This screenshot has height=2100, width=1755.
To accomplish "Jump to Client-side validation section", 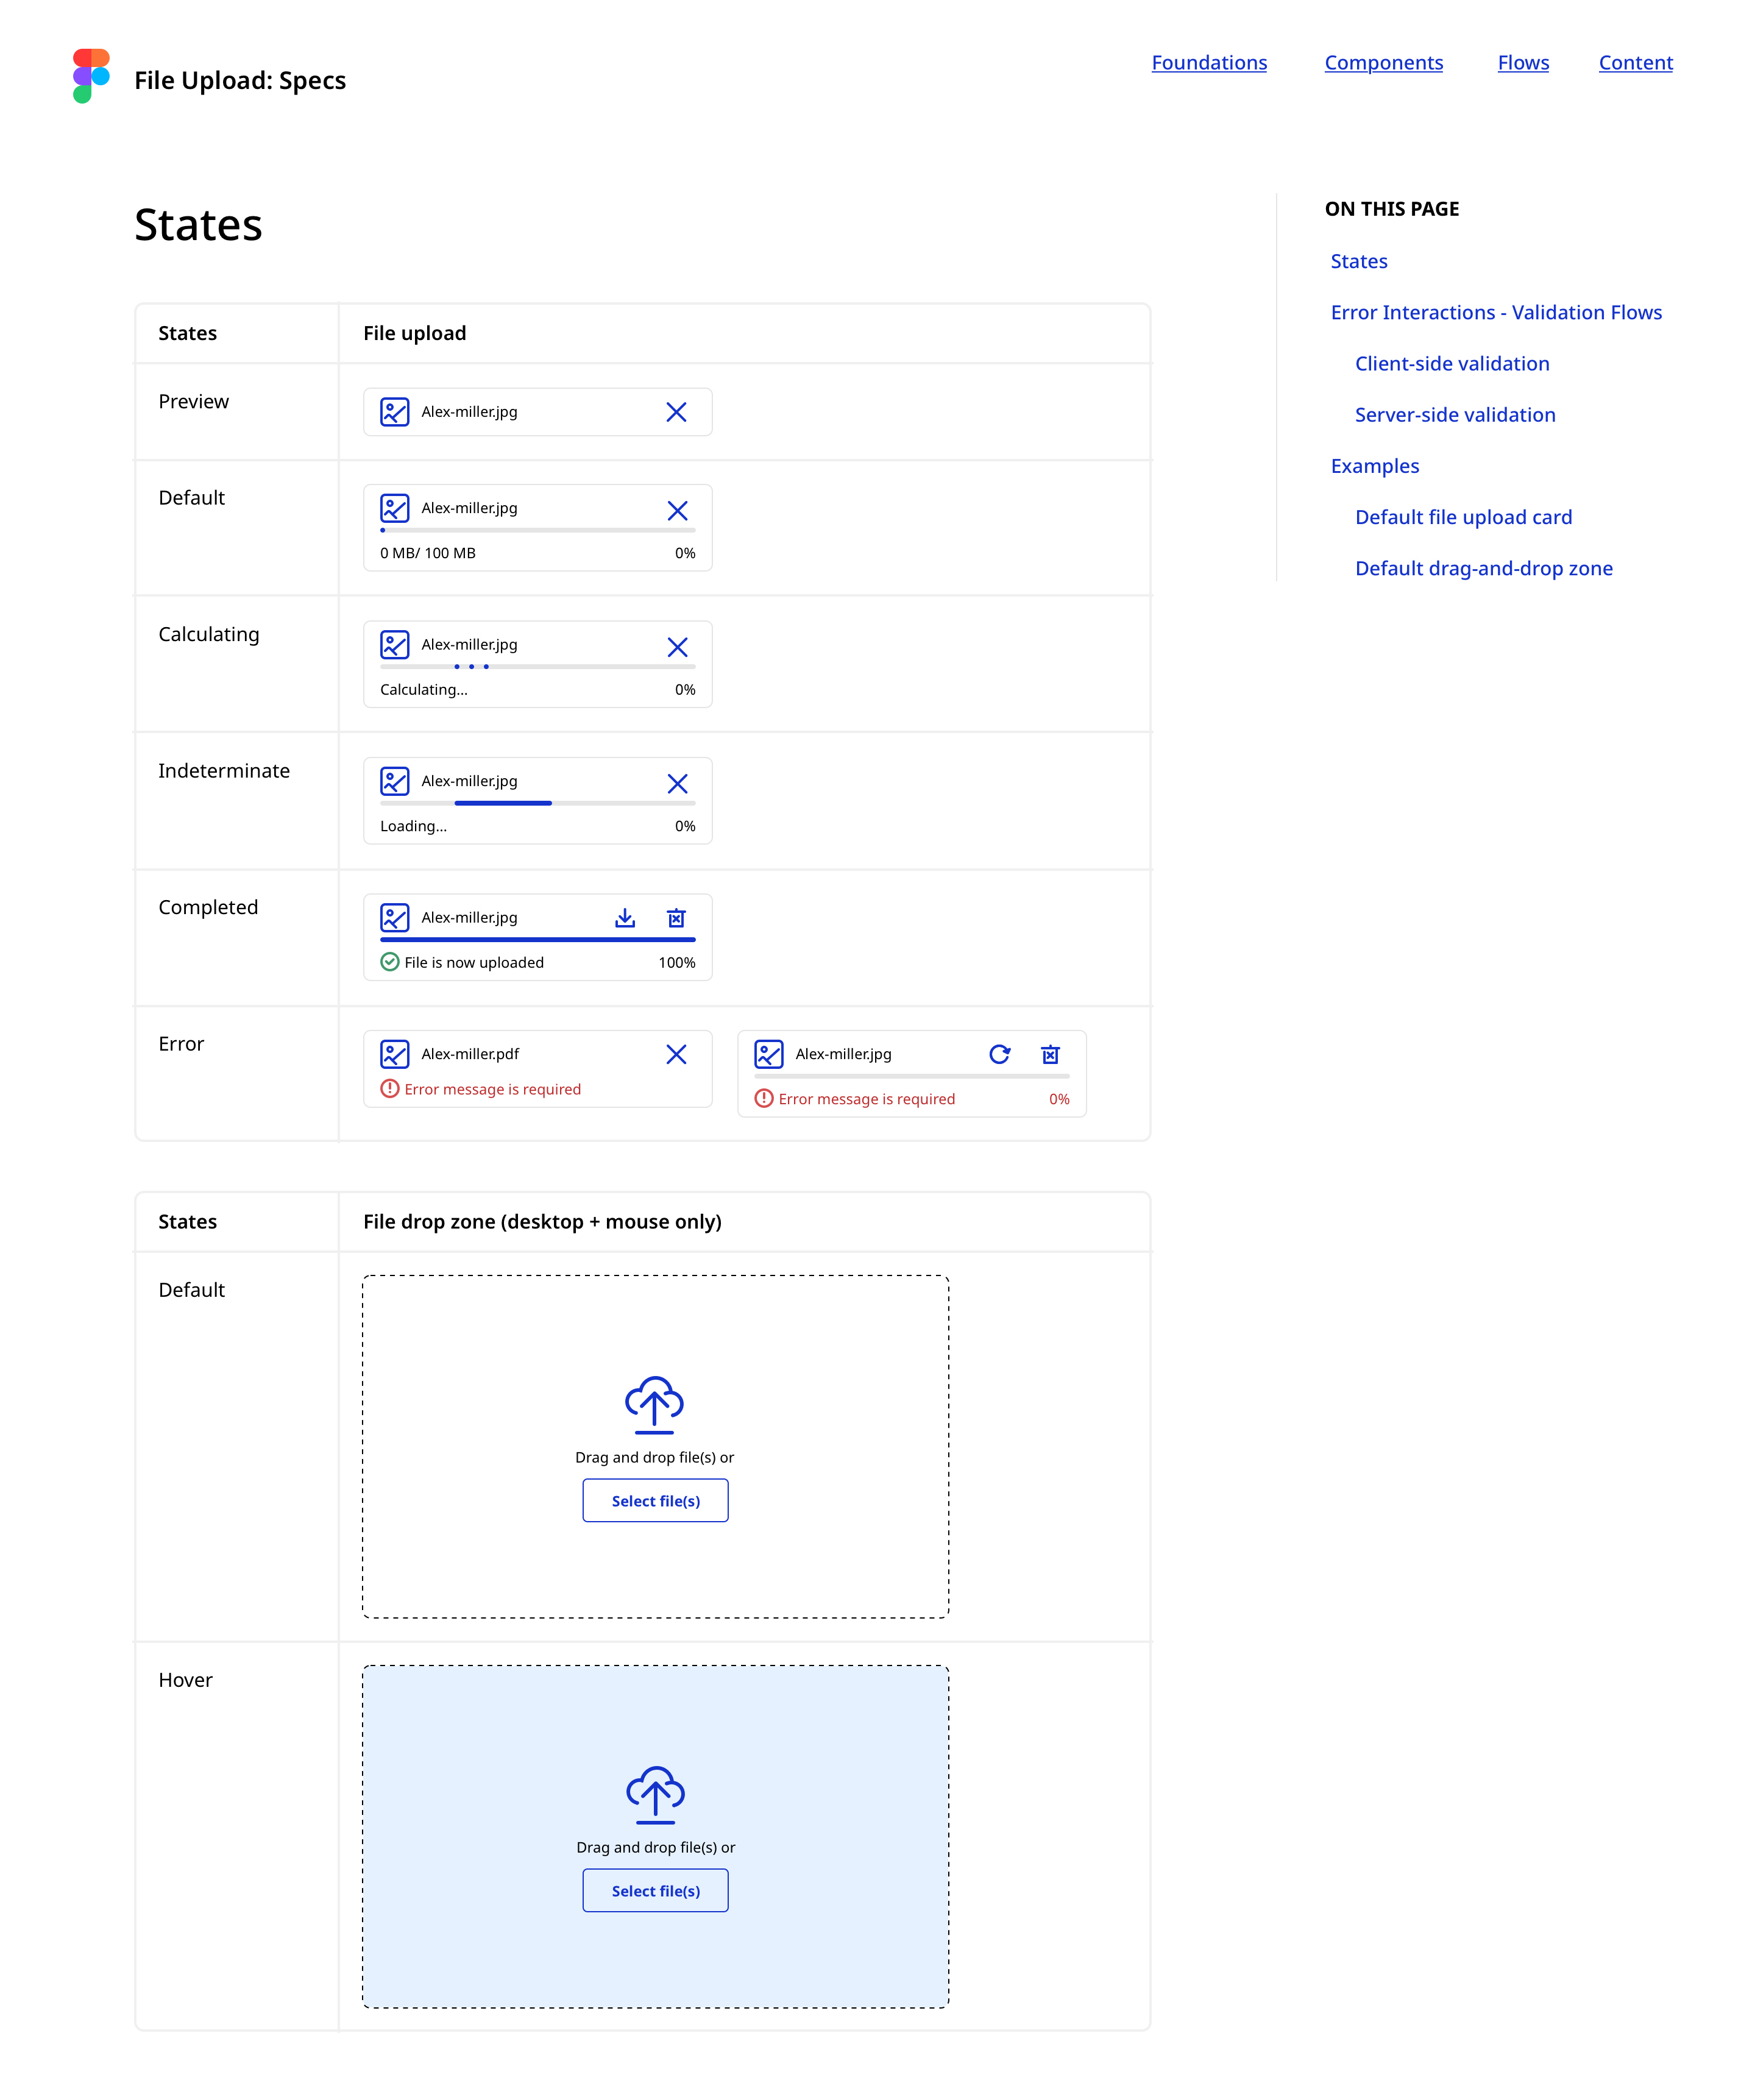I will [1451, 364].
